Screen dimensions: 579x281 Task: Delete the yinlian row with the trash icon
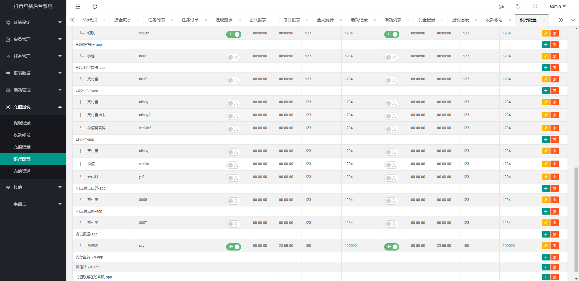[x=555, y=33]
